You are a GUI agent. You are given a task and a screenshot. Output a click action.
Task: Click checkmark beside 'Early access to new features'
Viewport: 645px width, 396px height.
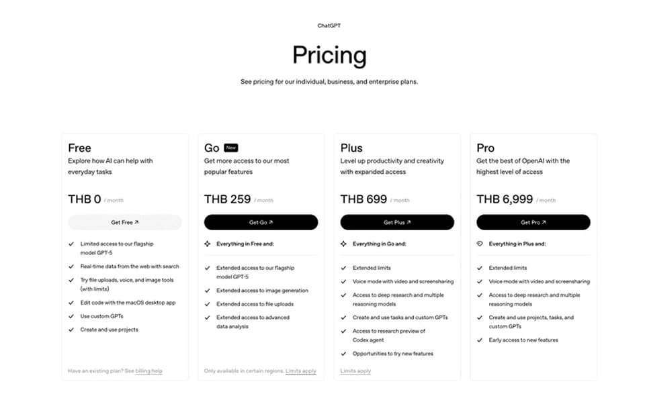click(480, 340)
